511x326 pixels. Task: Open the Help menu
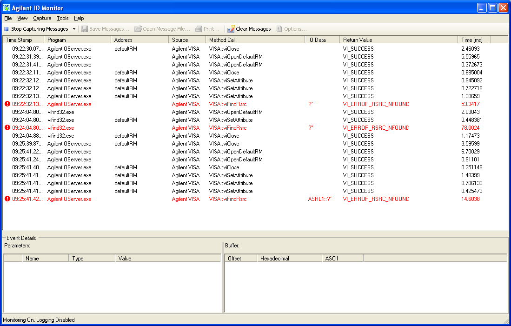79,18
